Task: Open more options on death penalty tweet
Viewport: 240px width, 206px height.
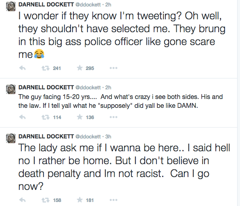Action: [x=113, y=200]
